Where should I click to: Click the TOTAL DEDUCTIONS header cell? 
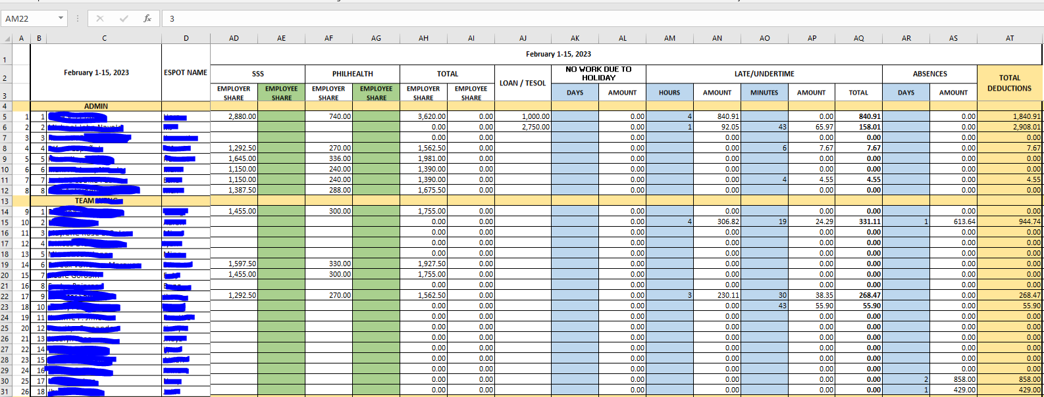[x=1010, y=83]
